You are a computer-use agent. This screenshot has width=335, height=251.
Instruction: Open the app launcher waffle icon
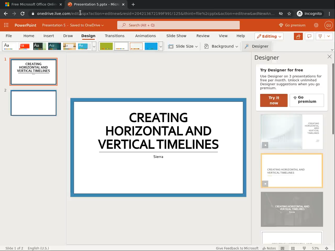pos(6,25)
